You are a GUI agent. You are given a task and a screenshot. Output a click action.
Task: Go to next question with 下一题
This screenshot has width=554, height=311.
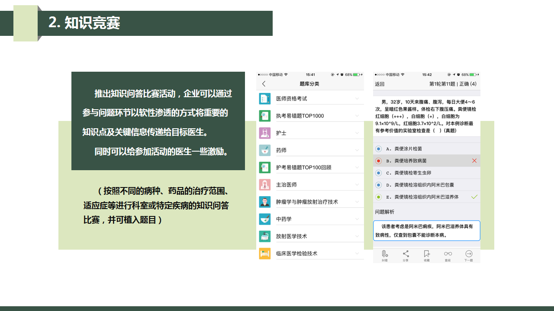coord(469,255)
